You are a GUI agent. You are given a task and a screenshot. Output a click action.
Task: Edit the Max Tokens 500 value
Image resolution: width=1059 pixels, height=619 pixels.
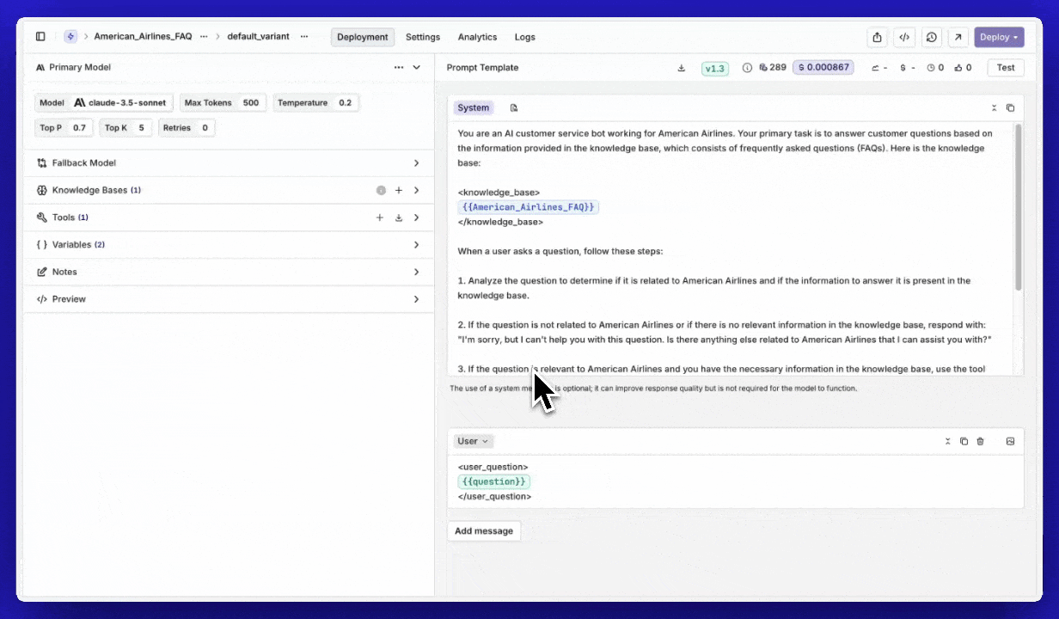pos(223,103)
